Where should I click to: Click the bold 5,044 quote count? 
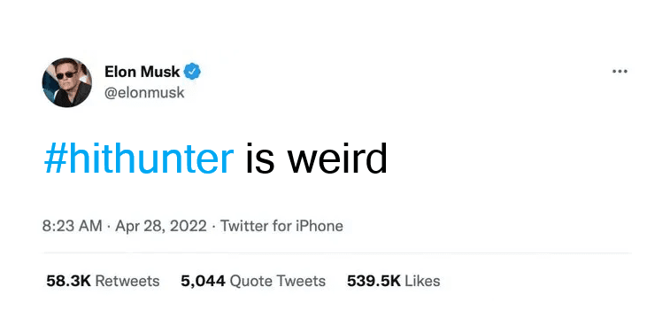(203, 281)
